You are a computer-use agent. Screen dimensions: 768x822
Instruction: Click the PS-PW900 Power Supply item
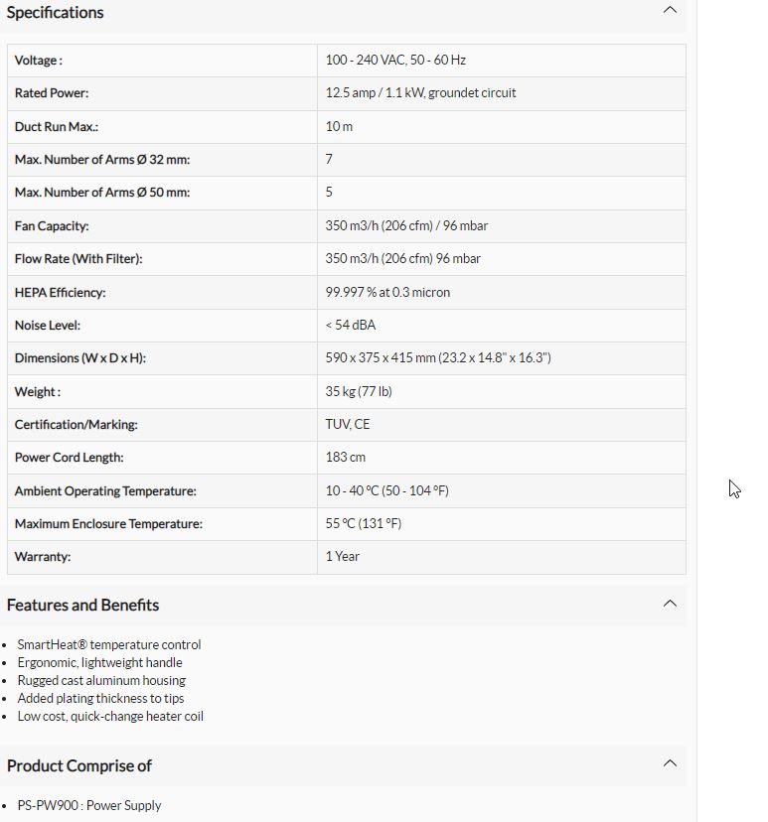(89, 805)
